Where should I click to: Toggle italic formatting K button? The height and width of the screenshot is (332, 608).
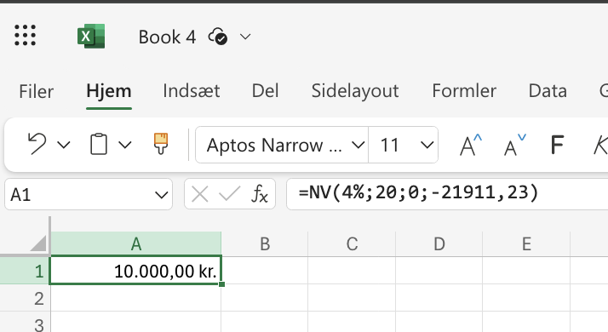coord(600,145)
